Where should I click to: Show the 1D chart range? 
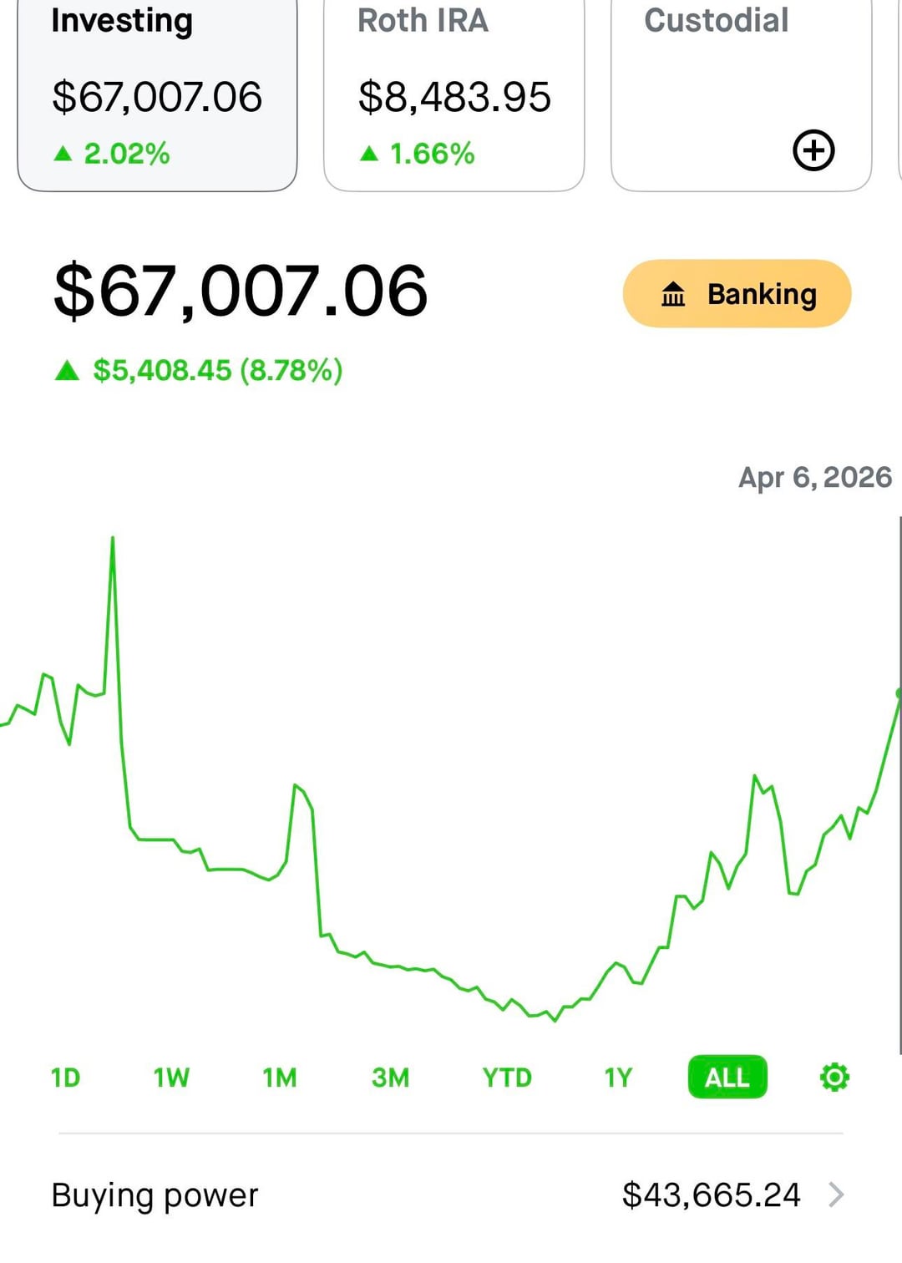click(65, 1078)
